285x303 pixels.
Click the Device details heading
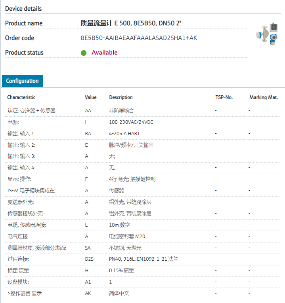pyautogui.click(x=23, y=9)
